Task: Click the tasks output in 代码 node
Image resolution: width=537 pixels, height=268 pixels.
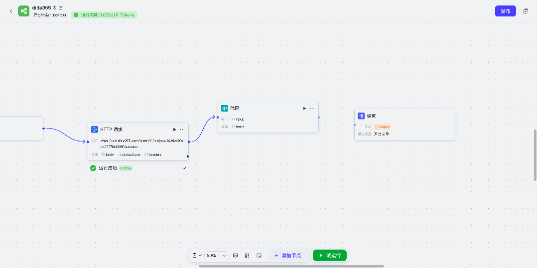Action: click(238, 127)
